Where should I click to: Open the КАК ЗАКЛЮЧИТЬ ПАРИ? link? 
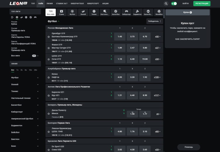(x=187, y=39)
